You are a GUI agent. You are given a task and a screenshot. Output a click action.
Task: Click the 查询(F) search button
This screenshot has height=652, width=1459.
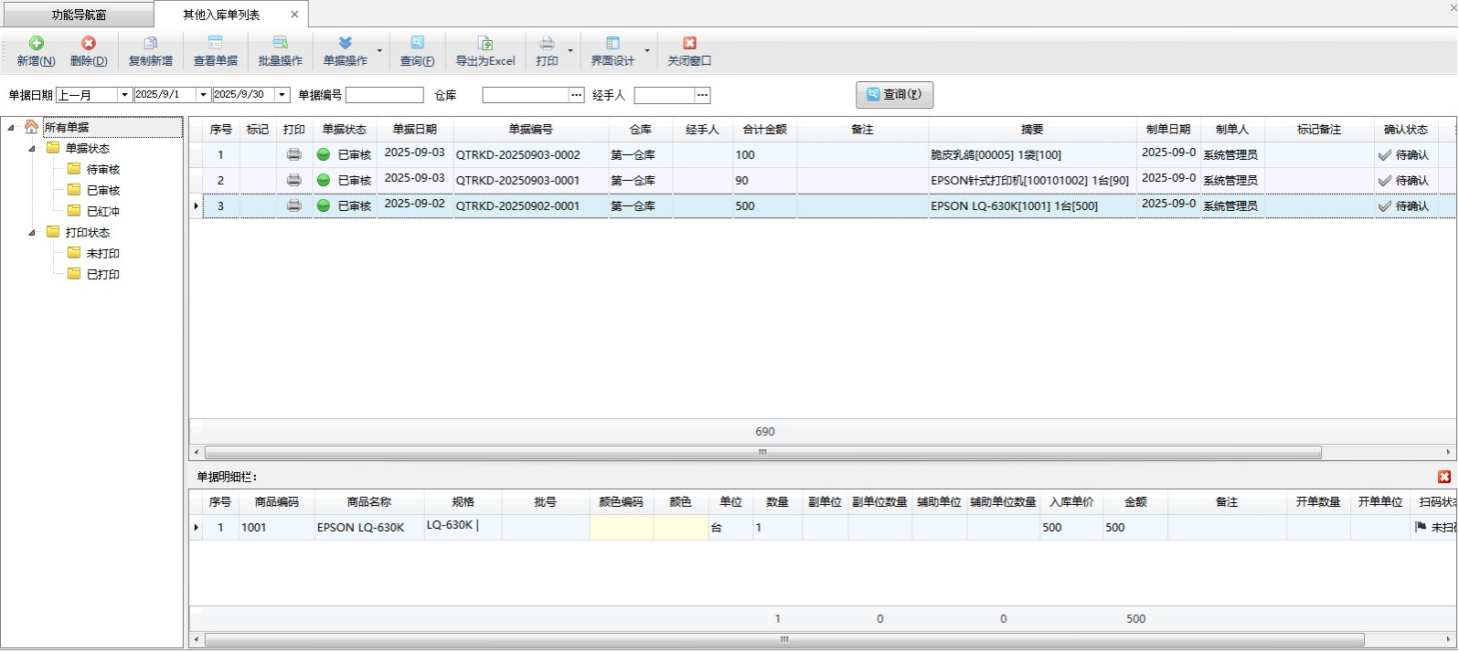pyautogui.click(x=893, y=95)
